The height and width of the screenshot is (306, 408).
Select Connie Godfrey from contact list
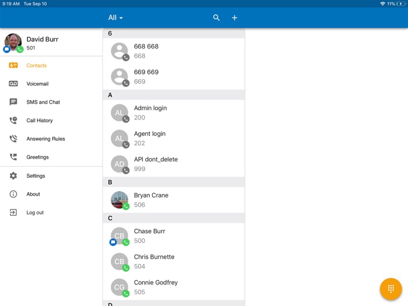click(174, 287)
